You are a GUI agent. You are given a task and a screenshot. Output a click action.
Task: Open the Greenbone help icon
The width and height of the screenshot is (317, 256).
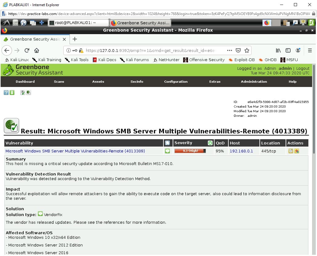point(6,93)
